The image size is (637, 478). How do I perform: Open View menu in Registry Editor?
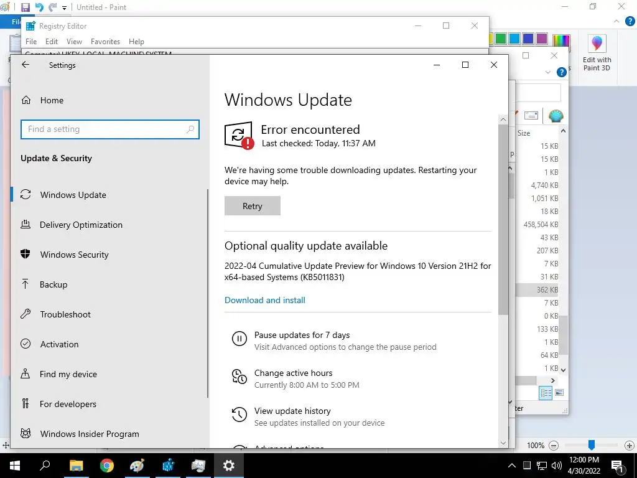pyautogui.click(x=75, y=42)
